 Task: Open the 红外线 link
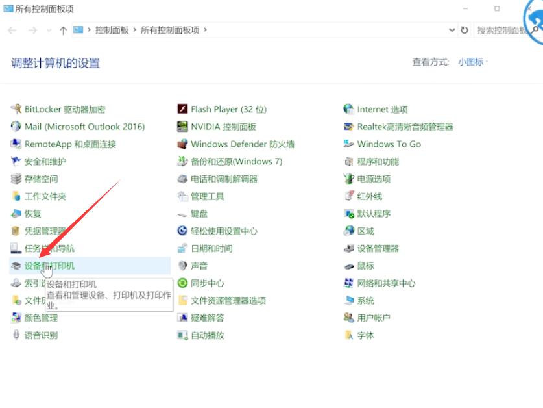tap(370, 196)
